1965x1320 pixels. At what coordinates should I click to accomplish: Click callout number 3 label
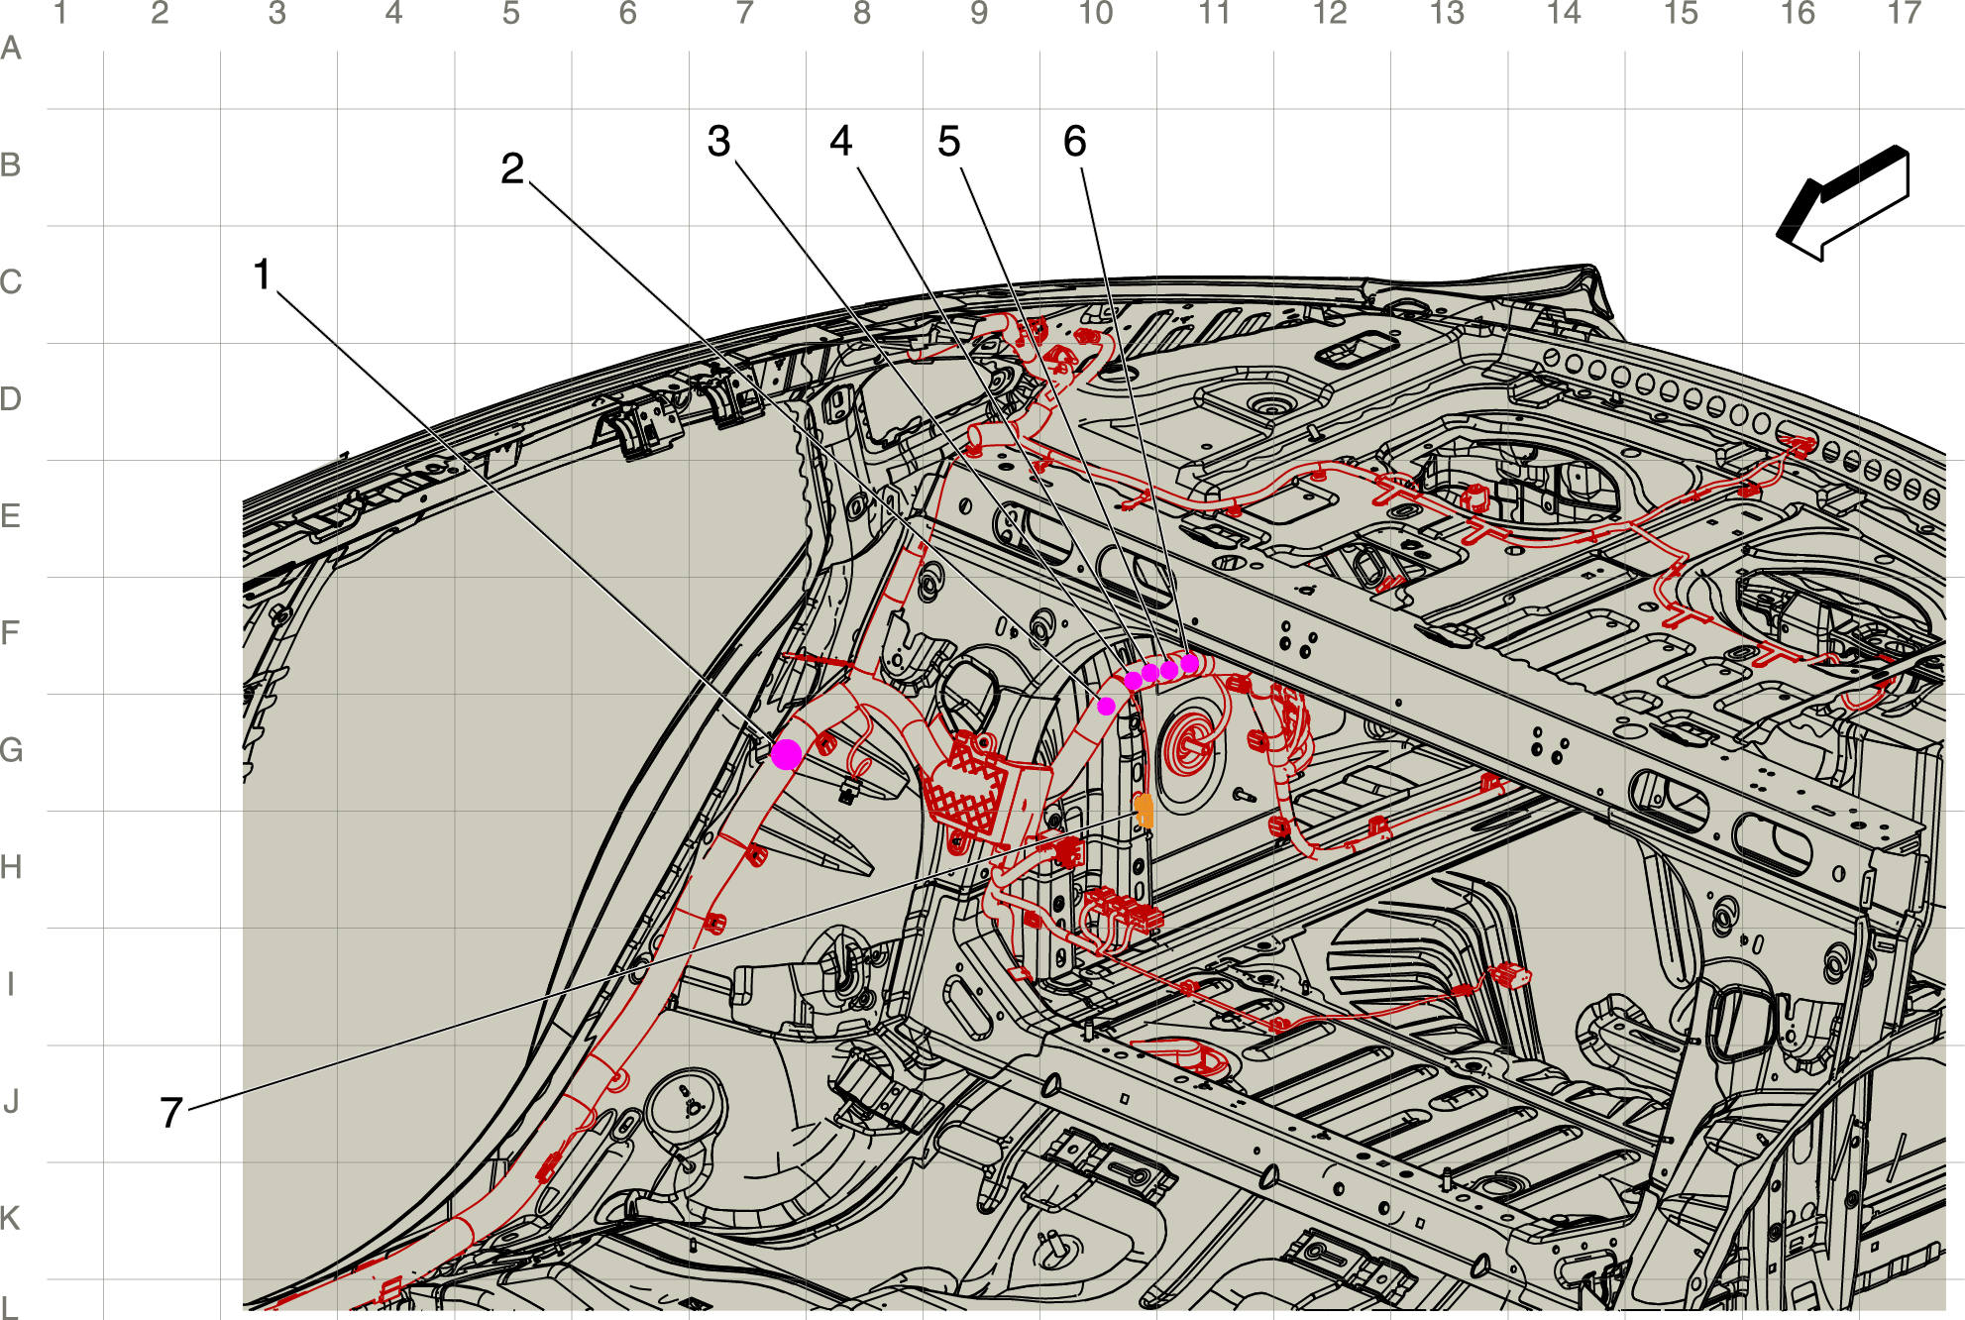click(x=719, y=141)
